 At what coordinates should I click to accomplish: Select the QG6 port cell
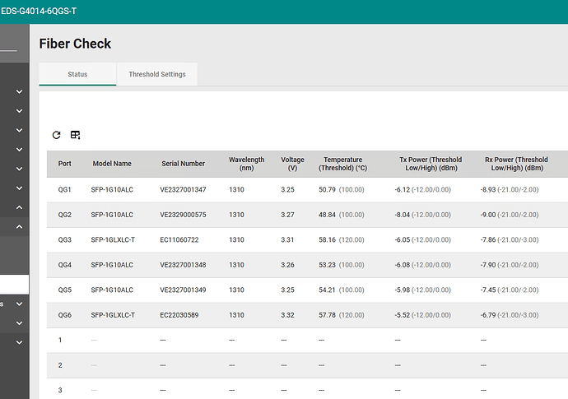[x=64, y=315]
